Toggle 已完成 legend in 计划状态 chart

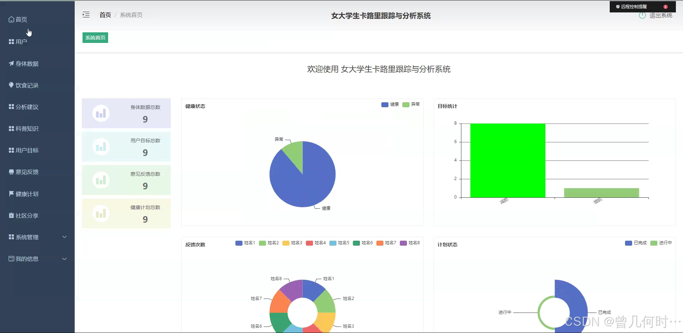coord(636,243)
